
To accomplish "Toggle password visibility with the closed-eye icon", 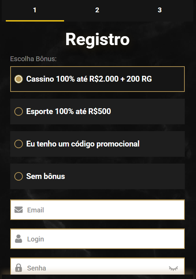I will point(174,268).
